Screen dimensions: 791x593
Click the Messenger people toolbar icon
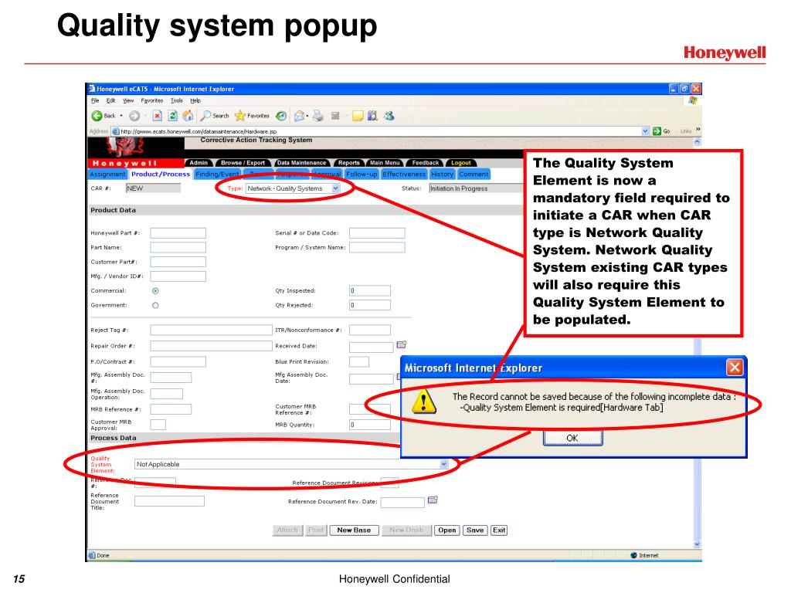[389, 116]
